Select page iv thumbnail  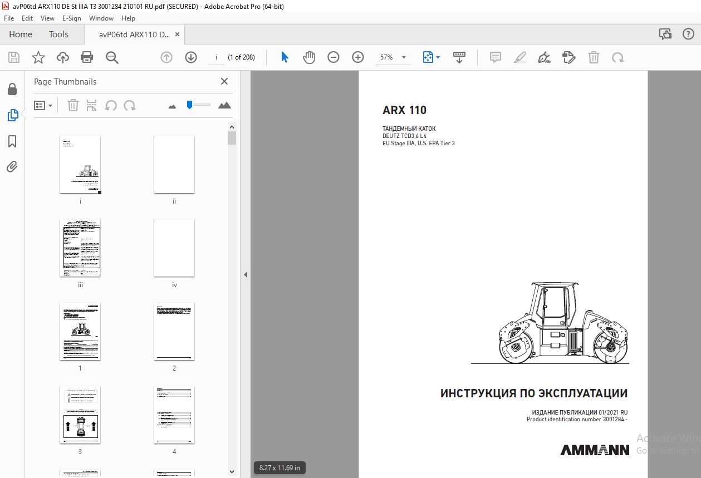click(174, 248)
